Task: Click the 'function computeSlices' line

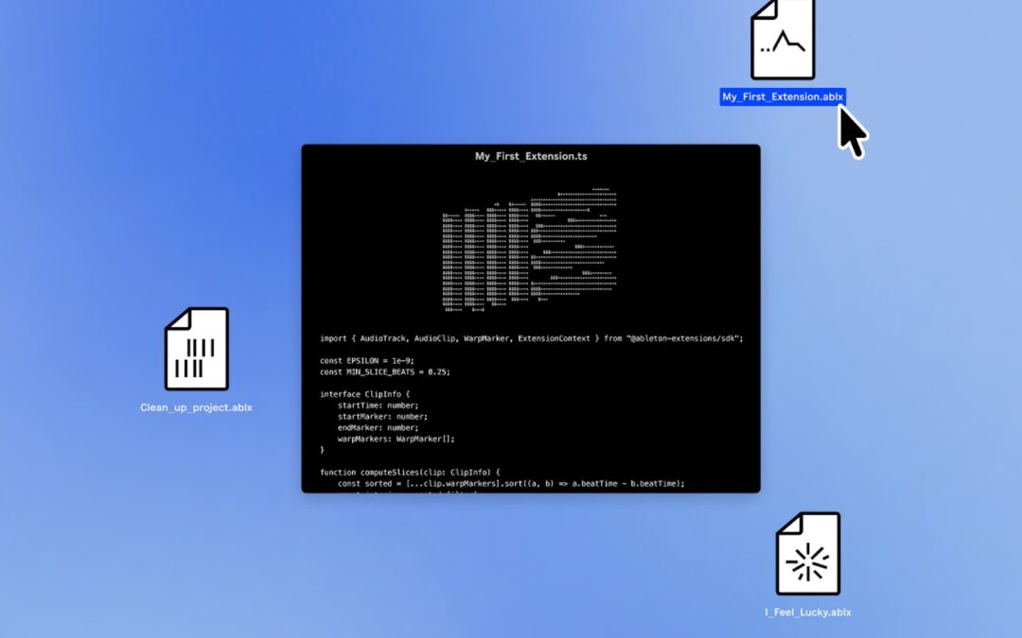Action: tap(410, 473)
